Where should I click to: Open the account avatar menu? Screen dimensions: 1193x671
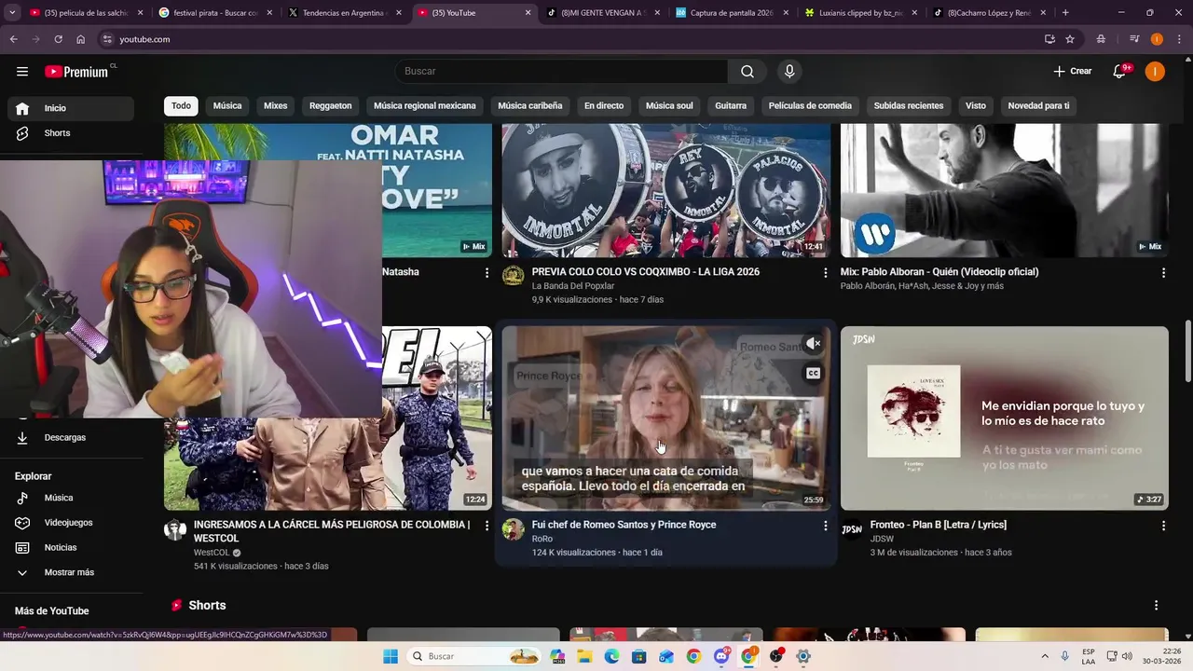coord(1155,72)
